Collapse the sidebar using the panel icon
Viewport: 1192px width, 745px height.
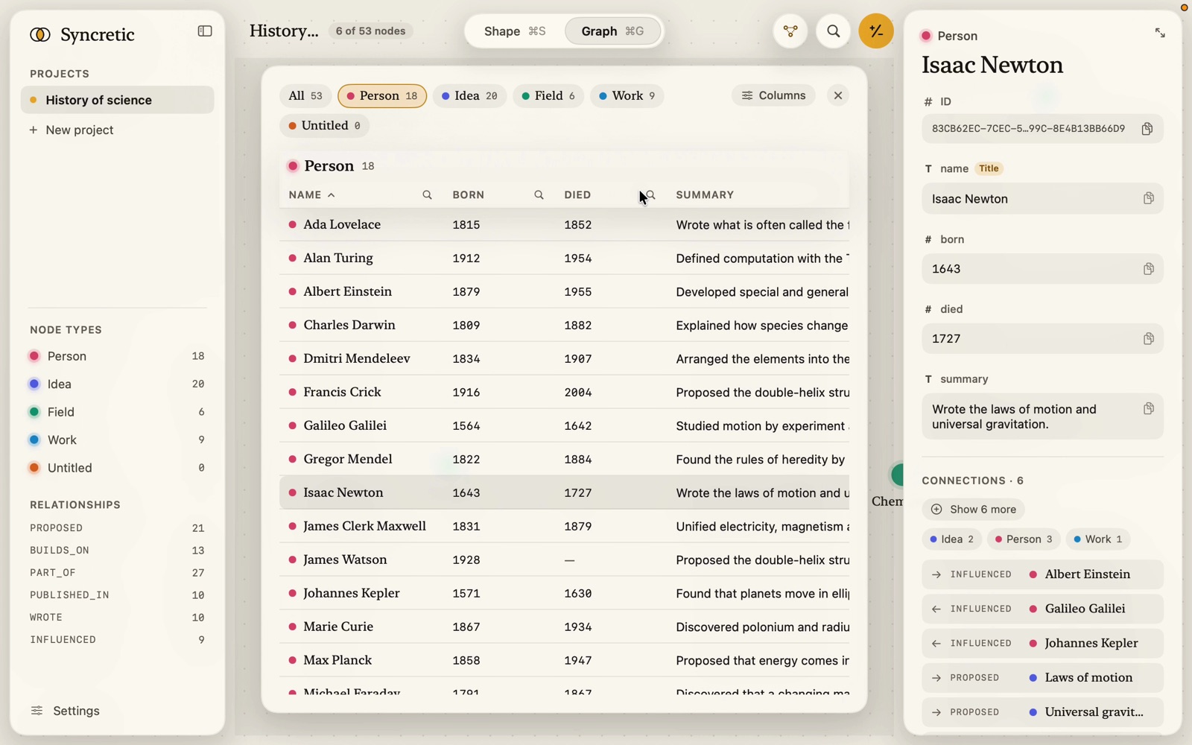coord(205,31)
